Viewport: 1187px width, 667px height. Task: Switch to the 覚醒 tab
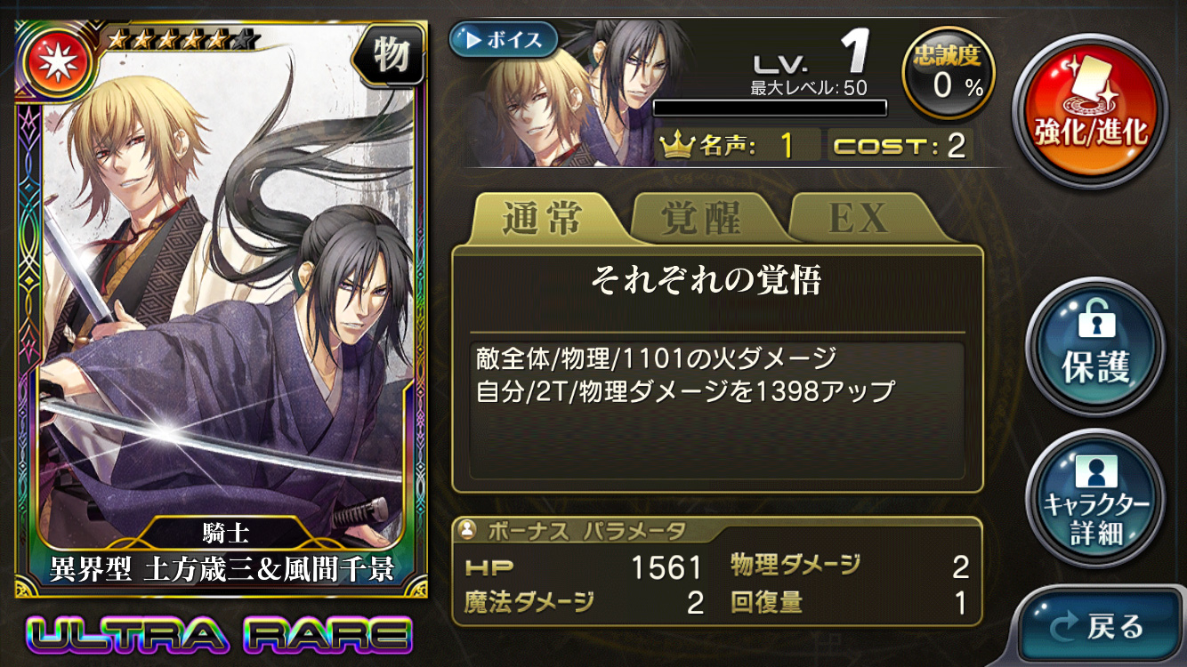click(x=700, y=219)
